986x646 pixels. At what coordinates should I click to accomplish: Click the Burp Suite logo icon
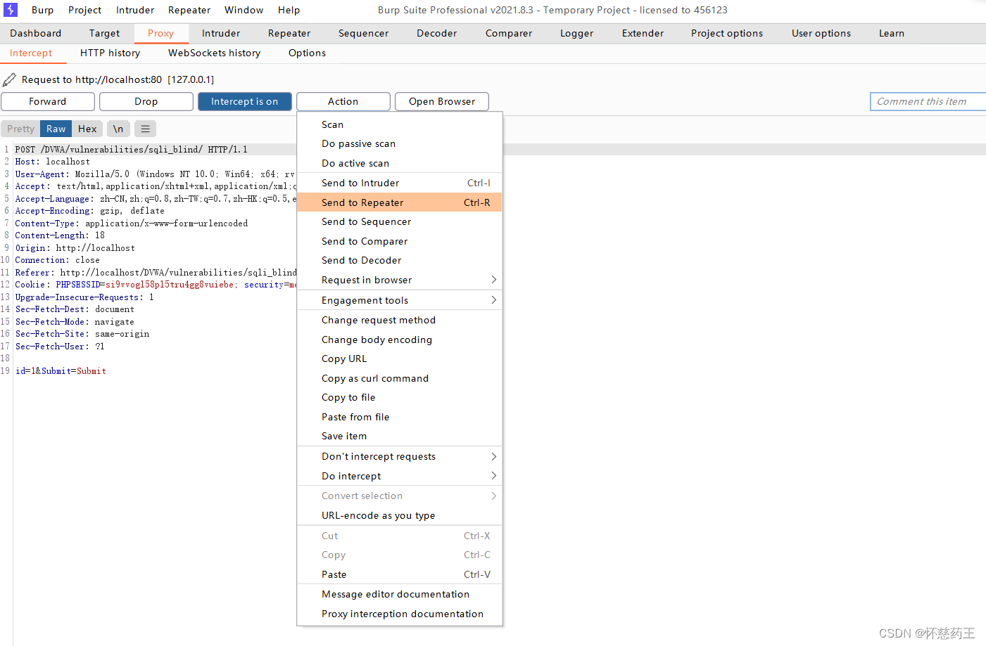click(x=11, y=10)
